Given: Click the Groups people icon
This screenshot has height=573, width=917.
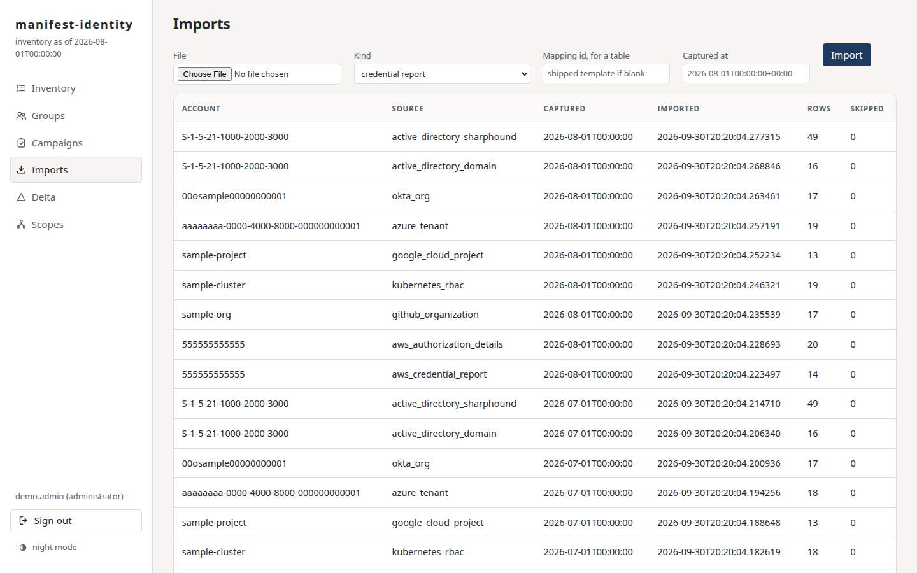Looking at the screenshot, I should click(21, 116).
